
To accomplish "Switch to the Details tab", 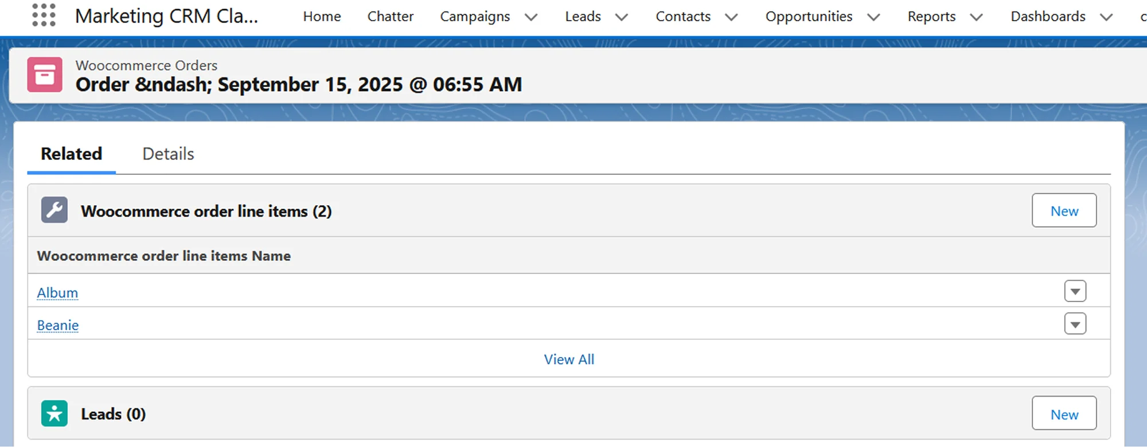I will pyautogui.click(x=168, y=154).
